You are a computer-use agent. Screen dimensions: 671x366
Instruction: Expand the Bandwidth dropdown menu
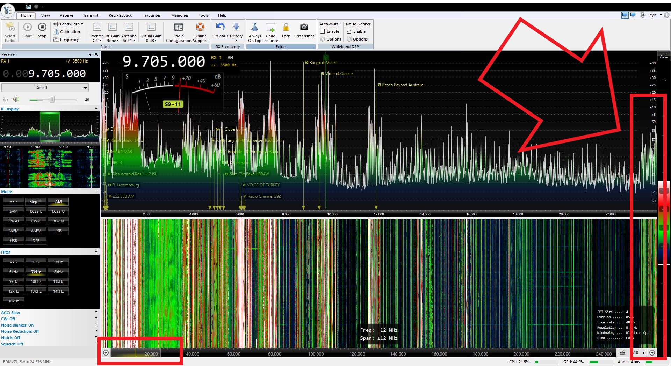(68, 24)
